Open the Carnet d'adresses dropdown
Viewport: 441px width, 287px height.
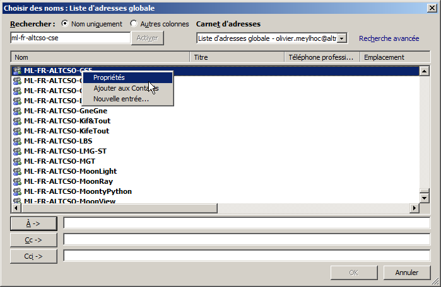tap(342, 38)
